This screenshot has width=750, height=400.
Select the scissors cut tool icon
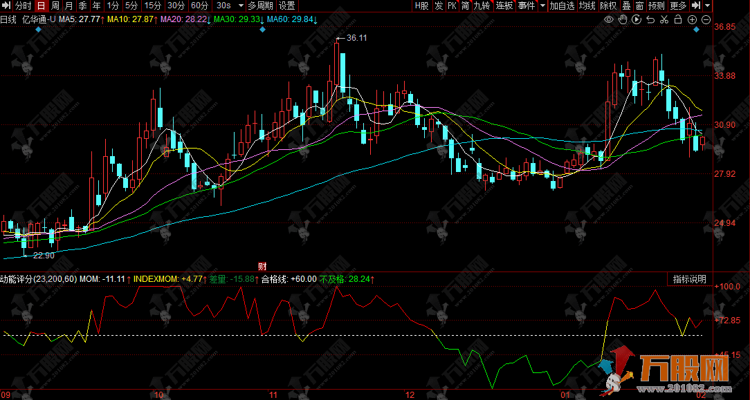click(664, 19)
